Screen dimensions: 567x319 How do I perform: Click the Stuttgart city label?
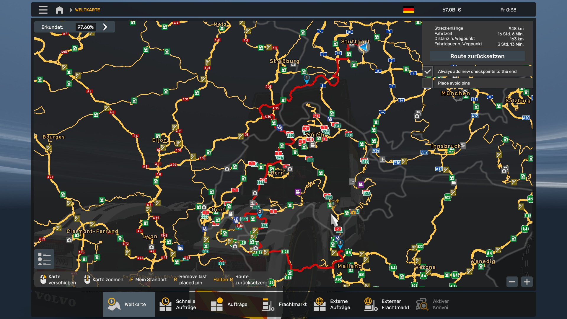tap(355, 42)
